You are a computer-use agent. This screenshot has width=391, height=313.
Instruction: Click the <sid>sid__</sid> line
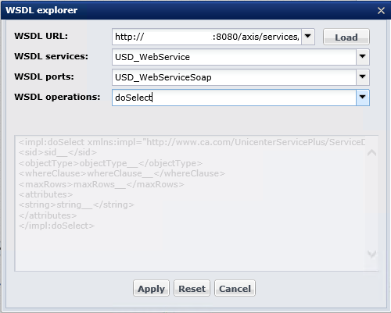(58, 152)
